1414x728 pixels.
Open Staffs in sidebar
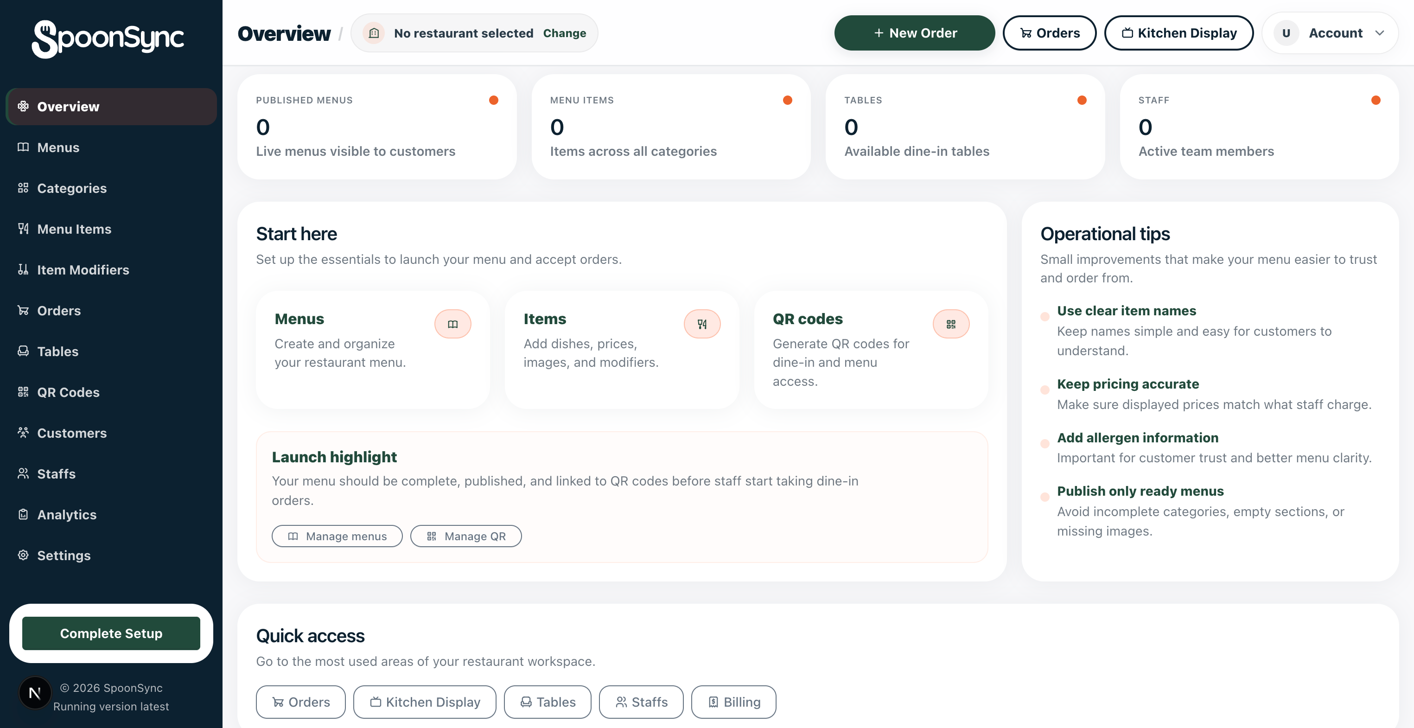(x=111, y=474)
